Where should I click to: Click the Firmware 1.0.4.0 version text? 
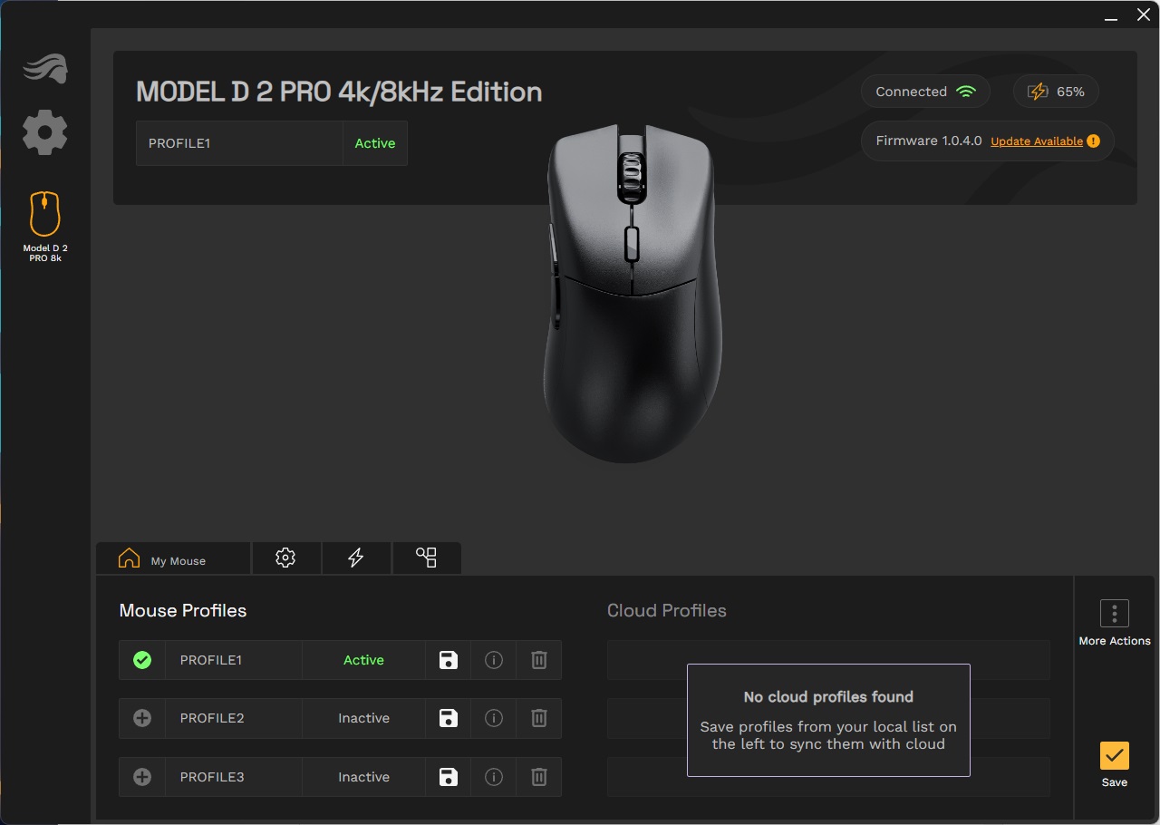[x=929, y=141]
